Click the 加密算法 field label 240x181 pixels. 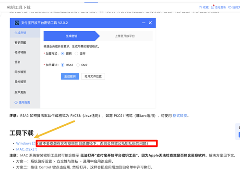coord(52,65)
